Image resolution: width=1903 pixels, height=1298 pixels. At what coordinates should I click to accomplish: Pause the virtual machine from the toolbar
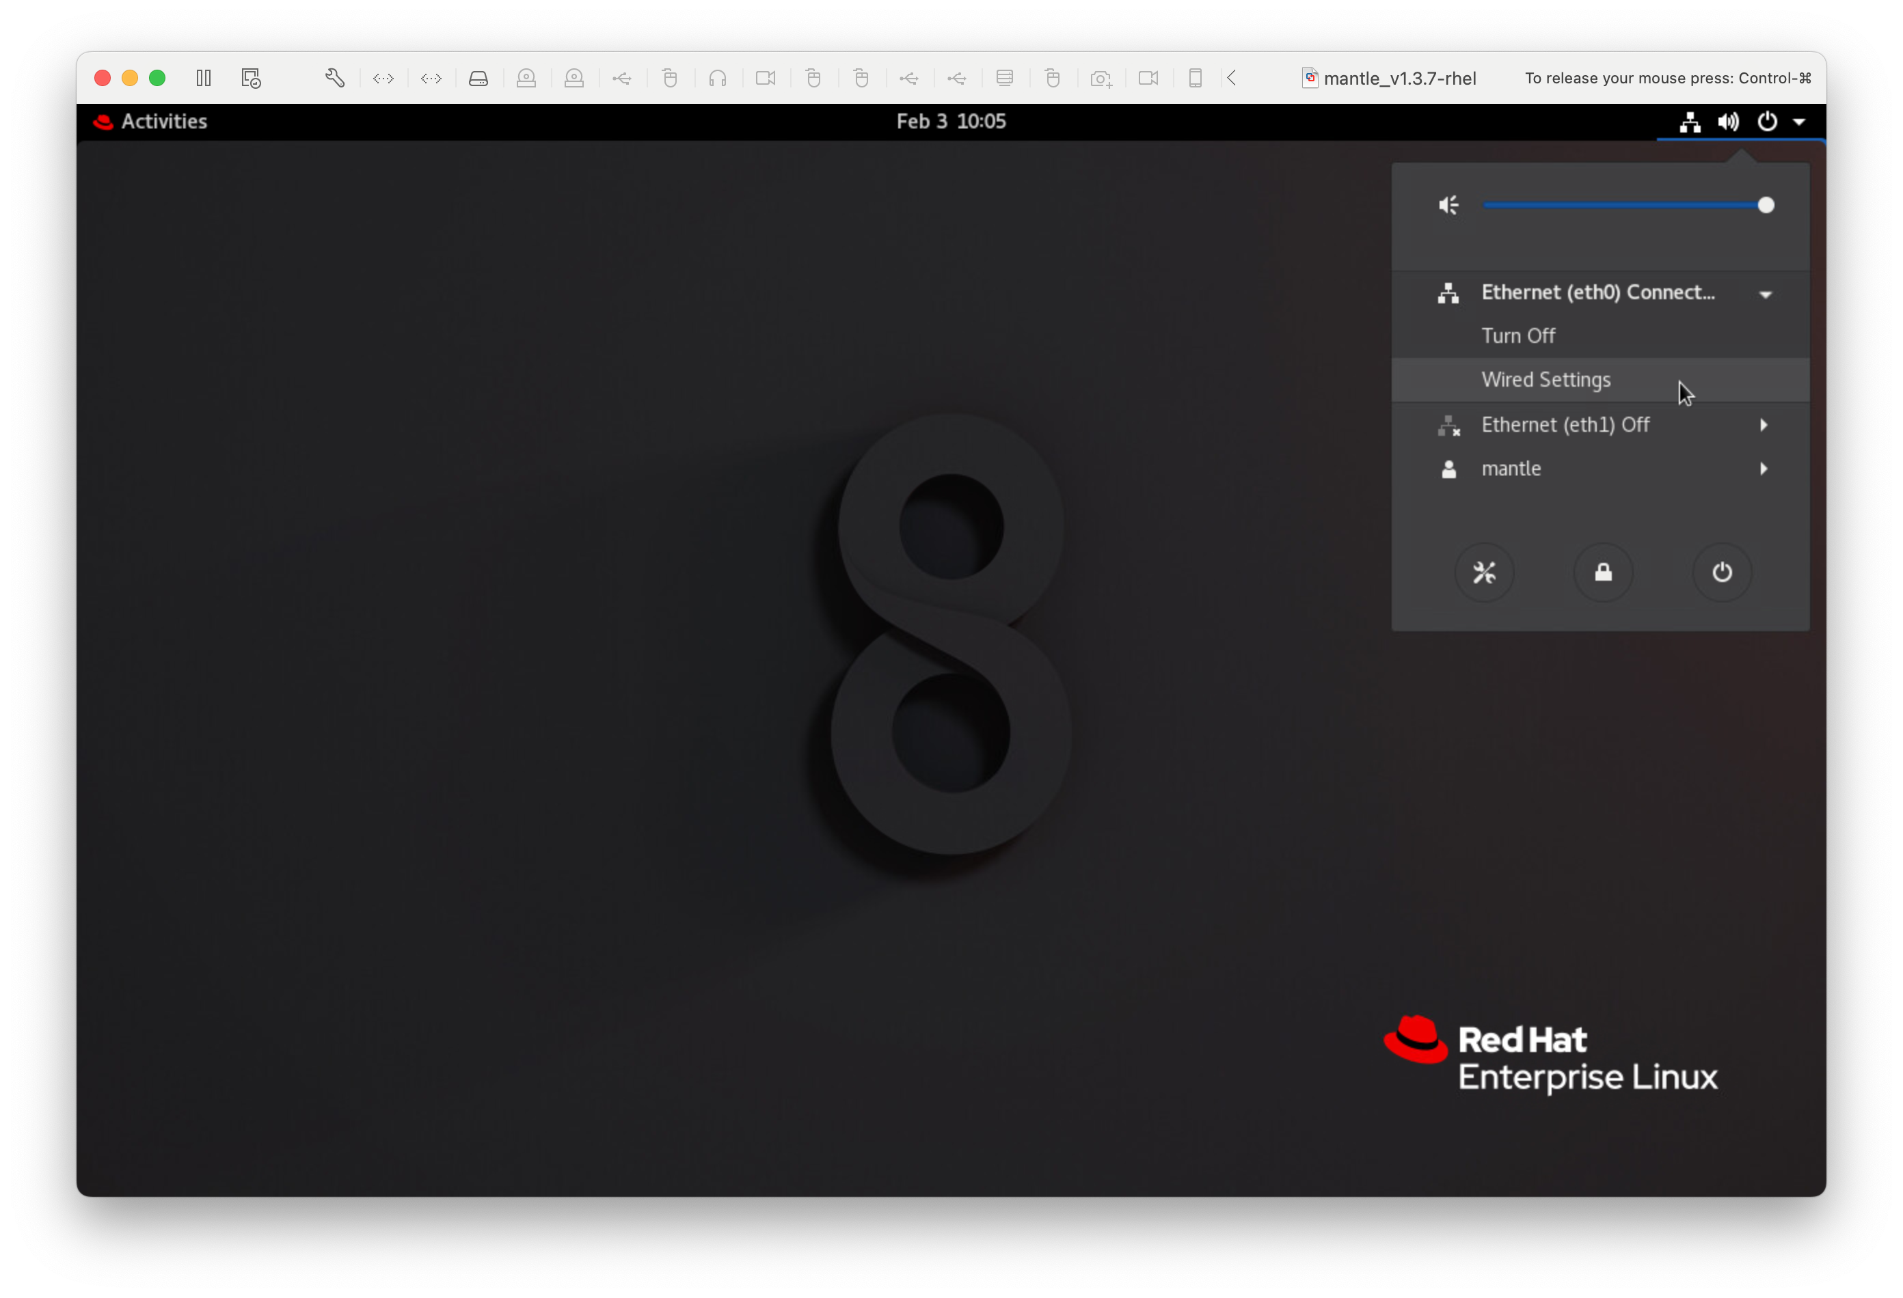click(203, 78)
